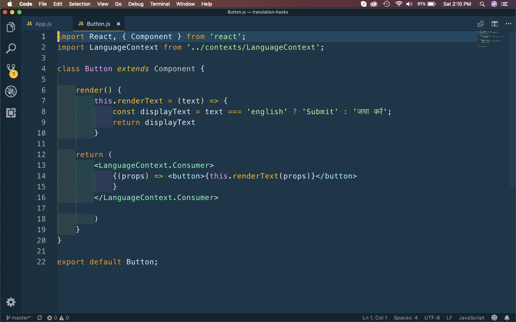Click the Time Machine icon in menu bar
The height and width of the screenshot is (322, 516).
point(386,4)
